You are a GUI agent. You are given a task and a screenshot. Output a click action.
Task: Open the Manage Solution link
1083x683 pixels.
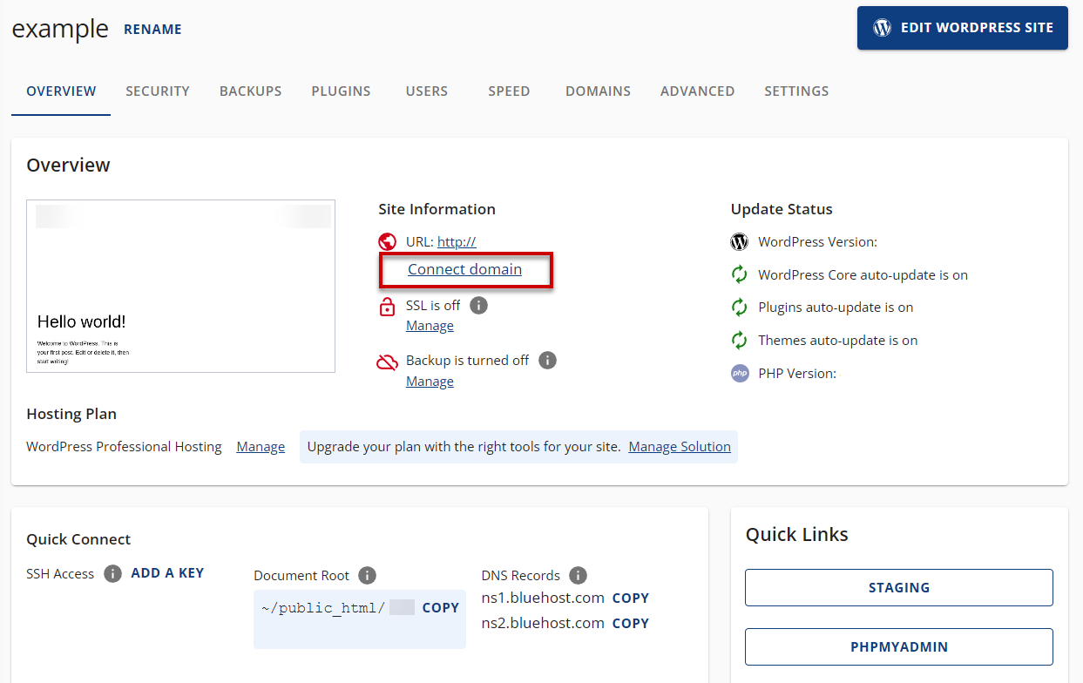click(680, 447)
